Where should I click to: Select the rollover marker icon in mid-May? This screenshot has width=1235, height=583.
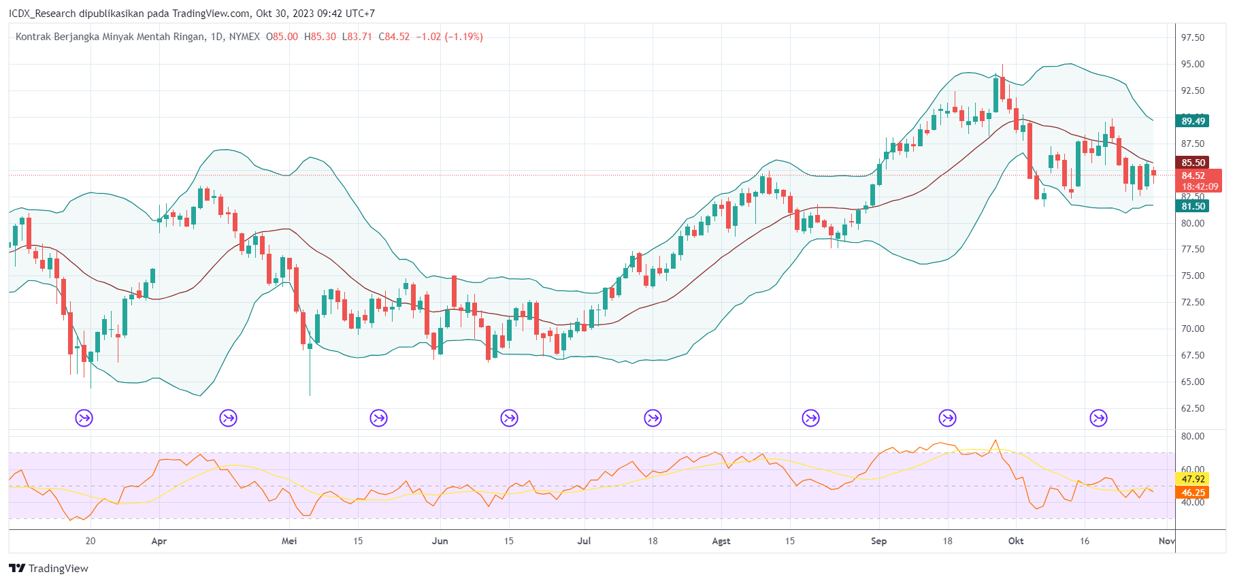point(379,418)
